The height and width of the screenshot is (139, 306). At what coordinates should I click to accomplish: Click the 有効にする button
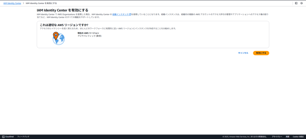point(261,53)
